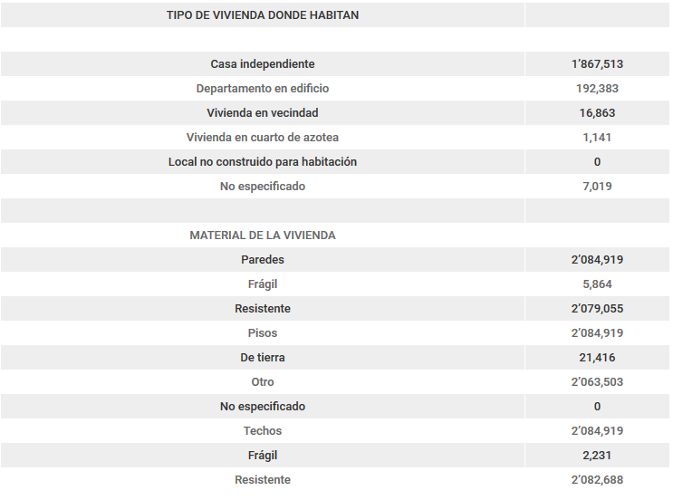Select the 'Casa independiente' row label
The image size is (673, 500).
click(263, 64)
